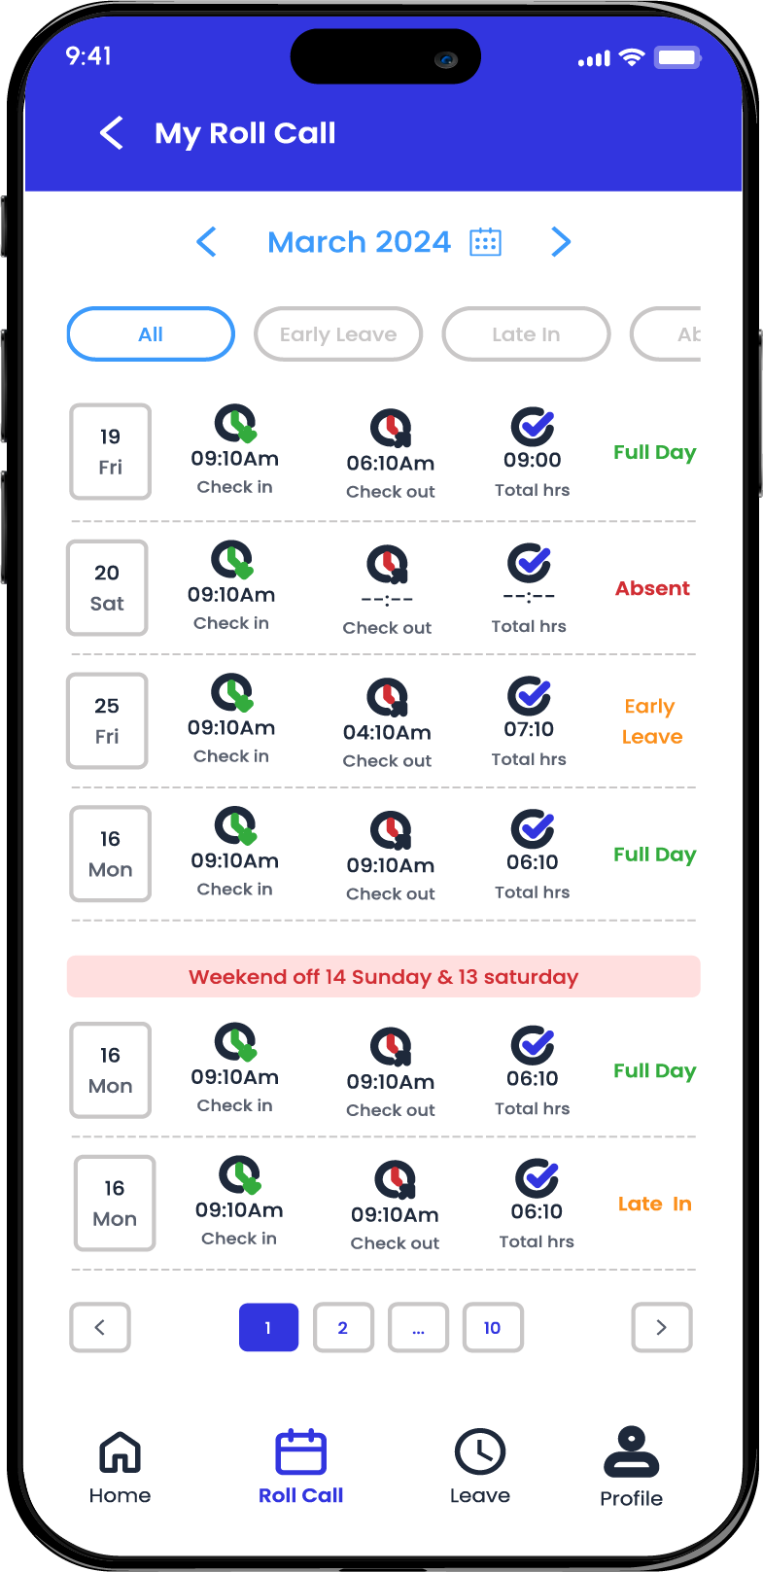Image resolution: width=763 pixels, height=1572 pixels.
Task: Click the next page arrow in pagination
Action: (662, 1327)
